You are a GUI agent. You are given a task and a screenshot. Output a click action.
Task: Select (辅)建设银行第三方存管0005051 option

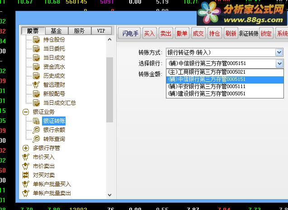[x=225, y=94]
